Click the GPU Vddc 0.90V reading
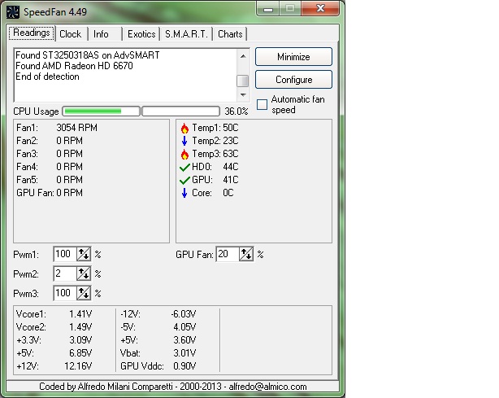The height and width of the screenshot is (398, 499). pyautogui.click(x=158, y=366)
